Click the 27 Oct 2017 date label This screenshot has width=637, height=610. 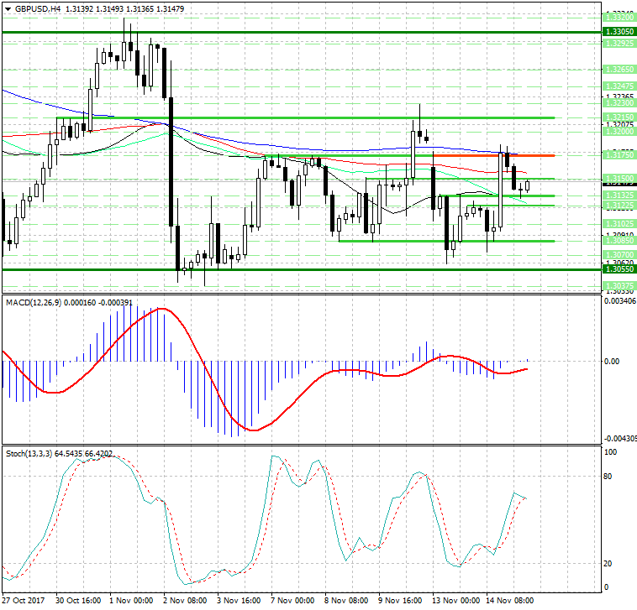pos(24,602)
